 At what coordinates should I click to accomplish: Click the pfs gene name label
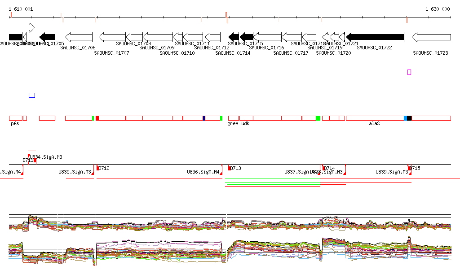click(x=15, y=123)
